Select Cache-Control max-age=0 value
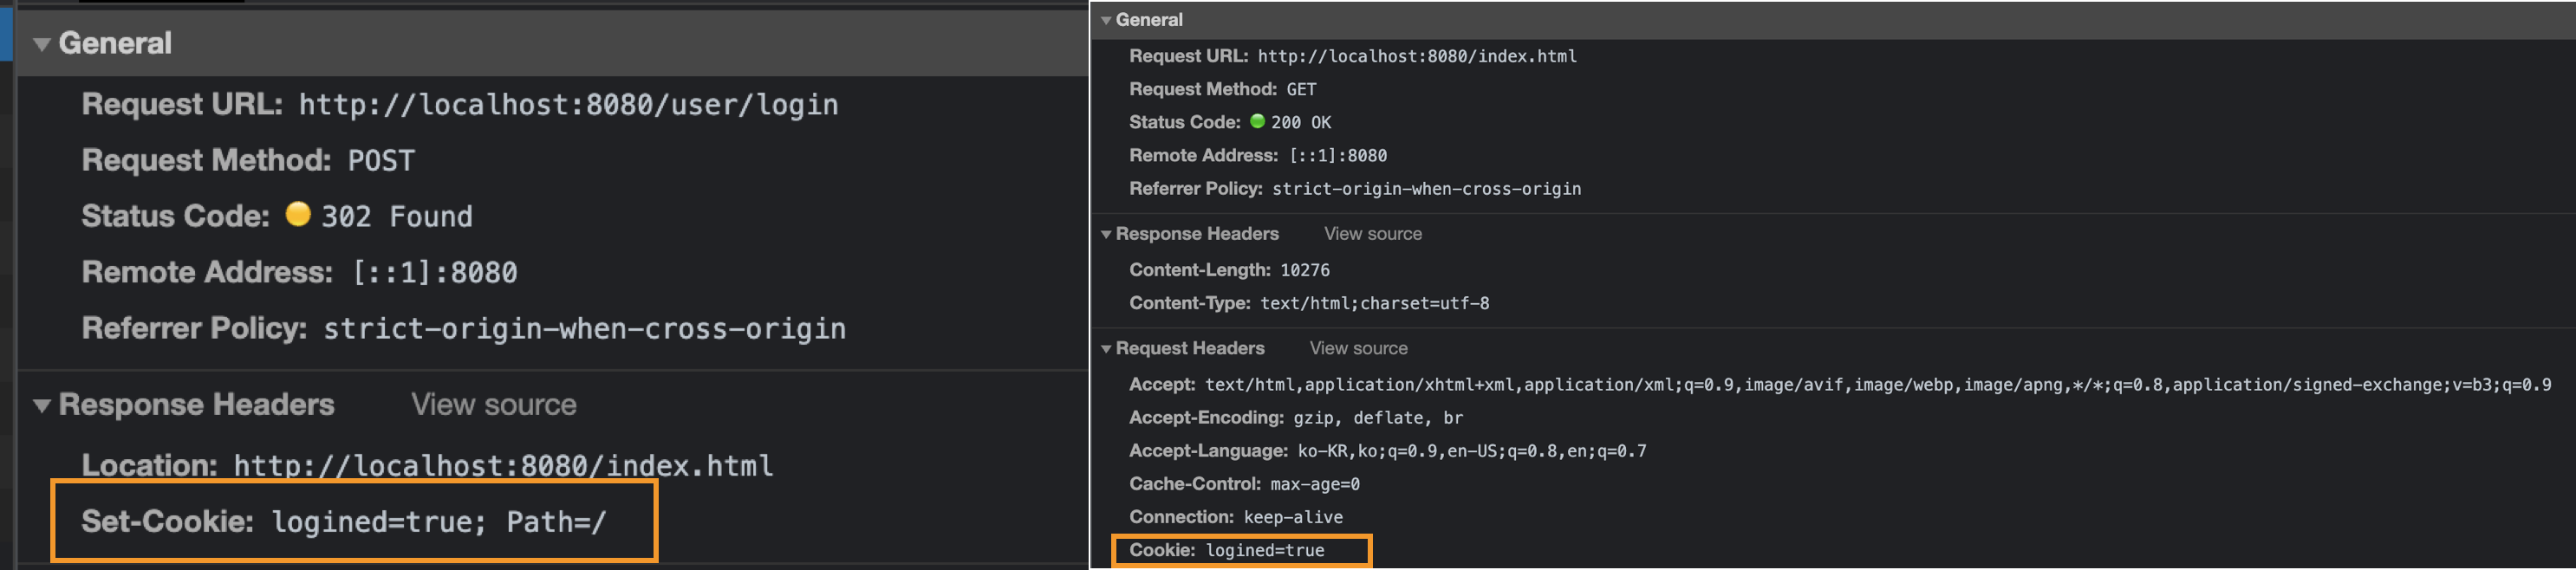Screen dimensions: 2576x570 pyautogui.click(x=1315, y=483)
